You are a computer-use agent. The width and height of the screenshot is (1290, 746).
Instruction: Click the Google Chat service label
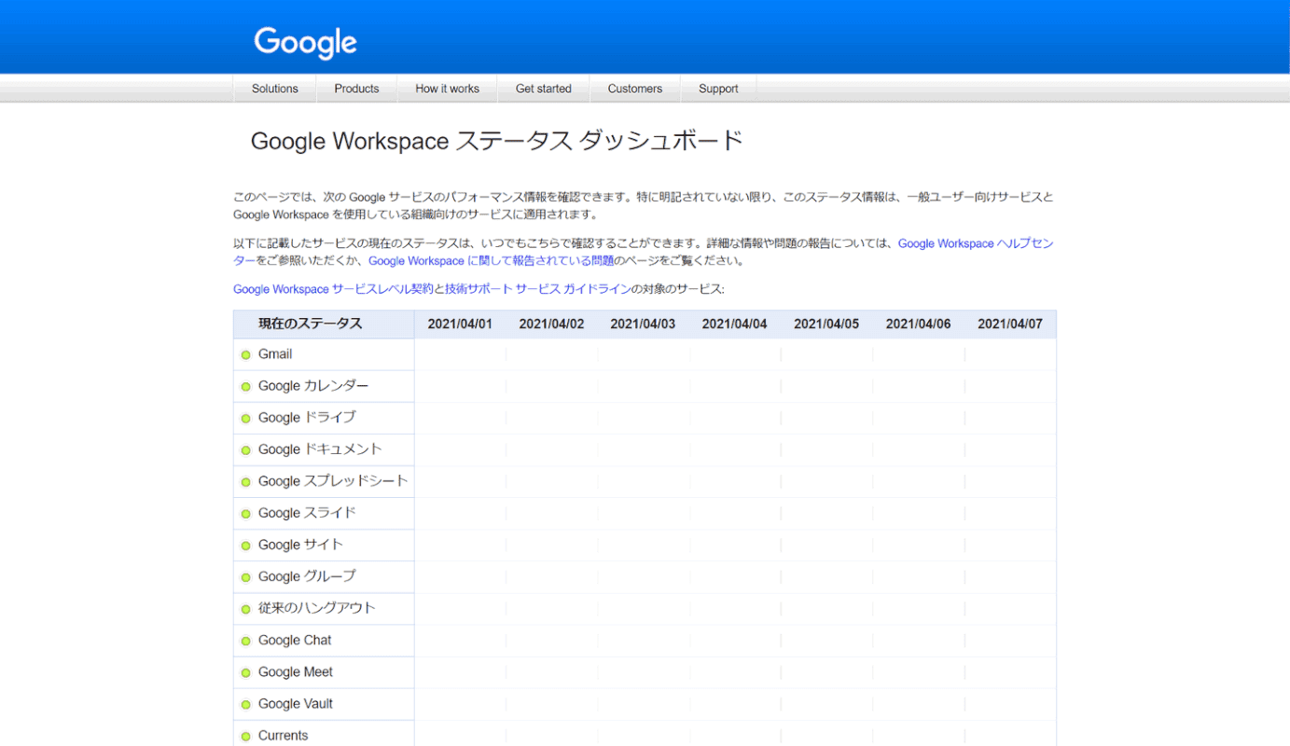click(x=295, y=641)
